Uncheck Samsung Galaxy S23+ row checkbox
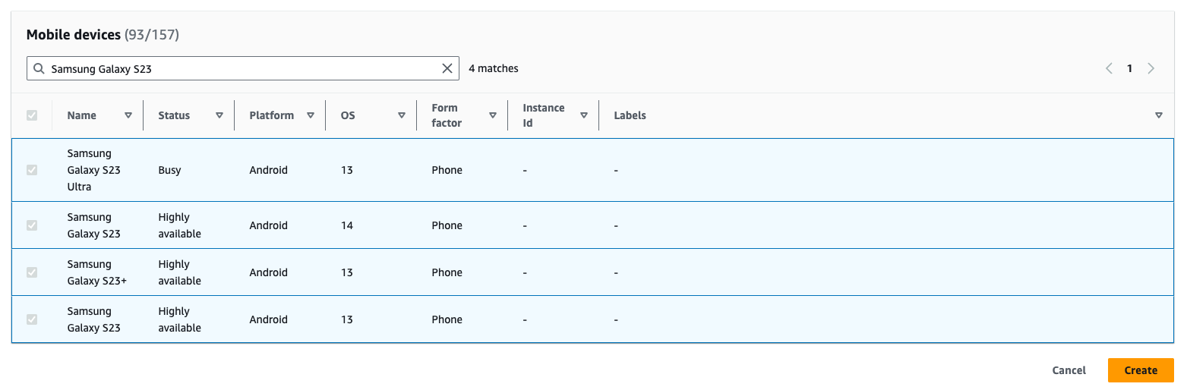Image resolution: width=1187 pixels, height=390 pixels. pyautogui.click(x=32, y=272)
